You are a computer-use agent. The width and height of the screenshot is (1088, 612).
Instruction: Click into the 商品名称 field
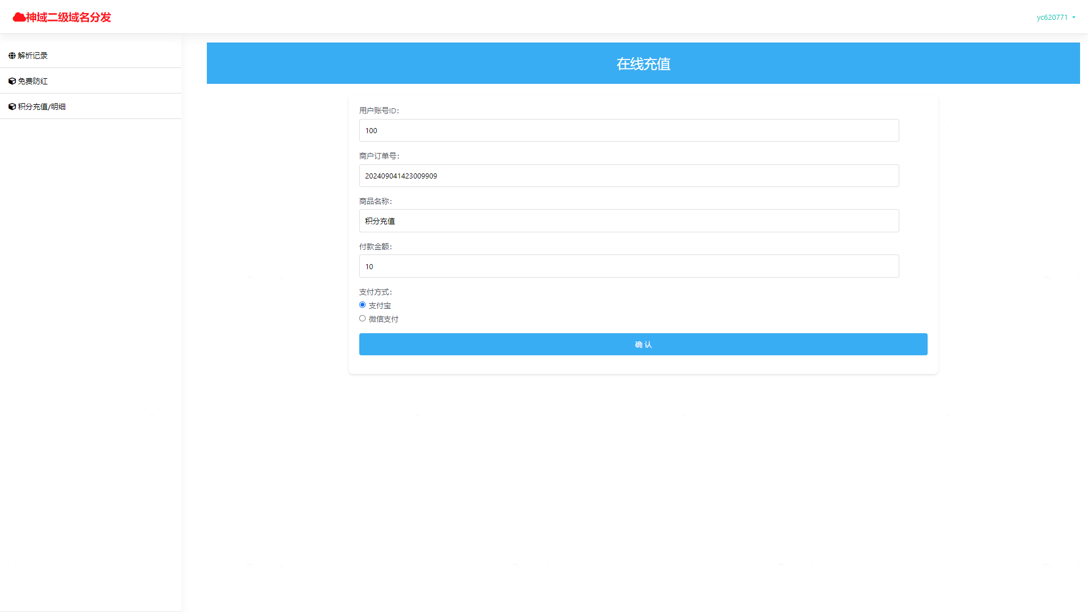tap(629, 221)
